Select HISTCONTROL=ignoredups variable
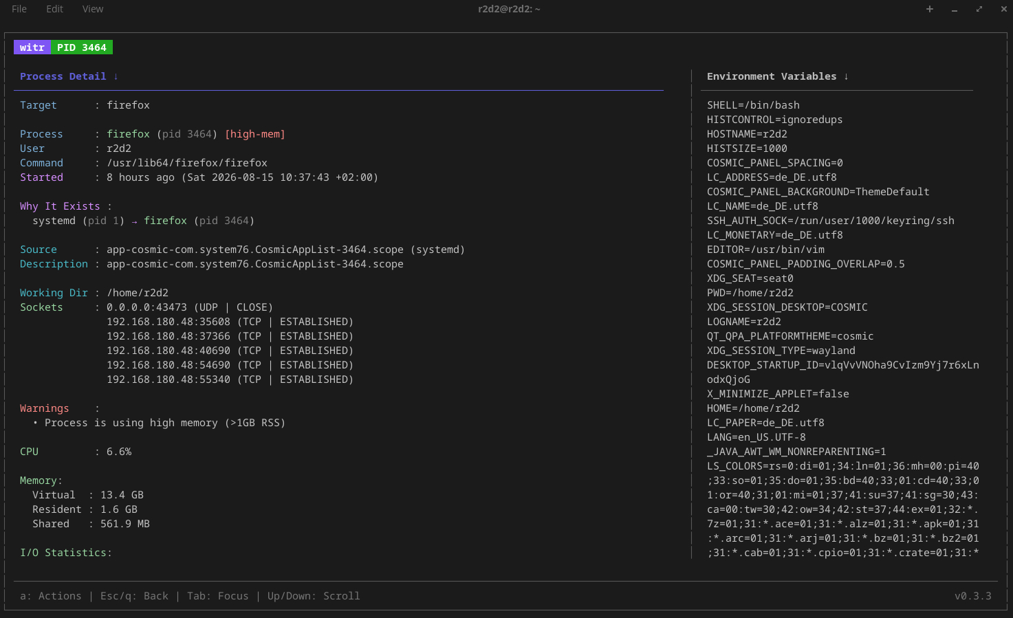Image resolution: width=1013 pixels, height=618 pixels. (775, 120)
